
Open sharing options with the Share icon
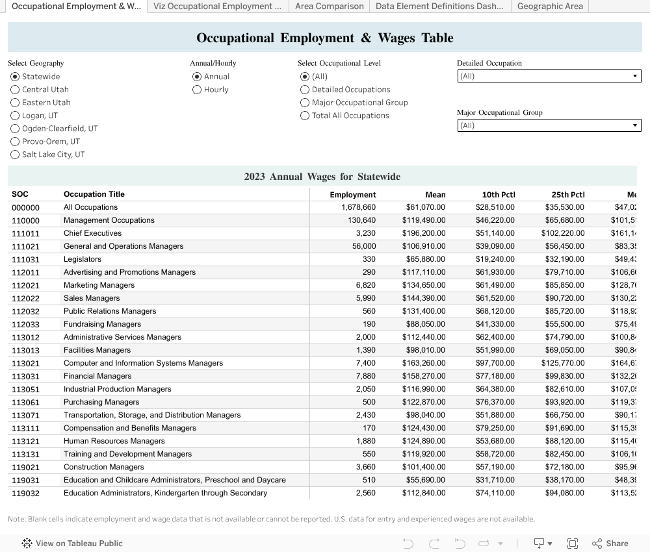609,544
